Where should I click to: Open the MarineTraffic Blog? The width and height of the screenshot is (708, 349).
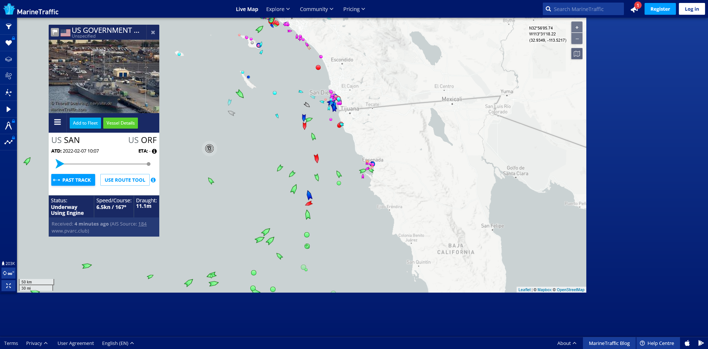[609, 343]
